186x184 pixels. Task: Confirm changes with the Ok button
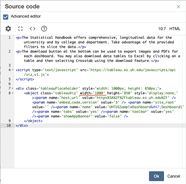(x=156, y=176)
